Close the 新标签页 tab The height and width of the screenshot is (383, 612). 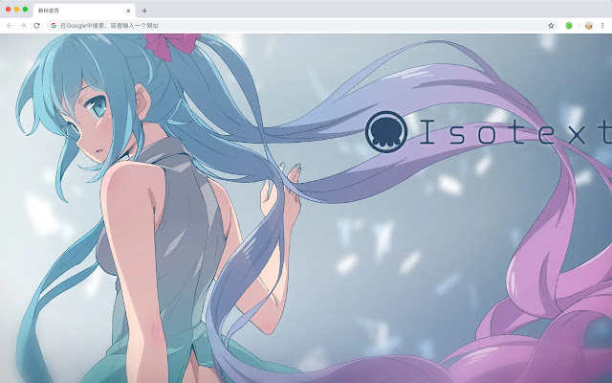(x=128, y=11)
